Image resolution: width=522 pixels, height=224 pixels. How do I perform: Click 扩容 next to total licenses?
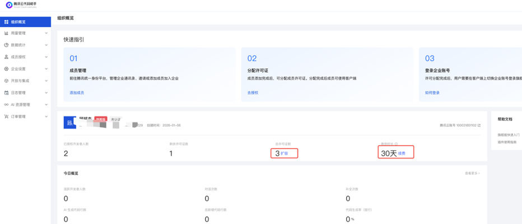[285, 153]
